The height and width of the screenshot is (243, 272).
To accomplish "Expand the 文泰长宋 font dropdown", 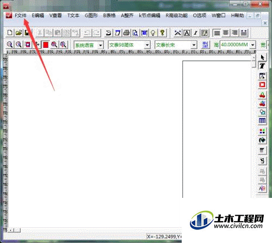I will [x=194, y=45].
